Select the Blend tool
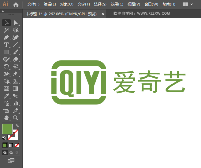Screen dimensions: 201x168 [16, 96]
